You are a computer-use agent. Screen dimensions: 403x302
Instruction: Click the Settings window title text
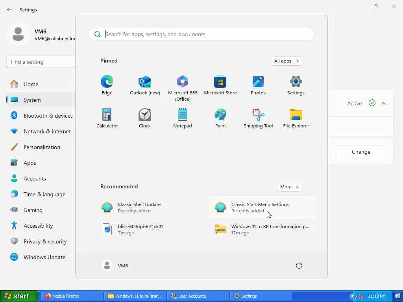click(x=28, y=10)
